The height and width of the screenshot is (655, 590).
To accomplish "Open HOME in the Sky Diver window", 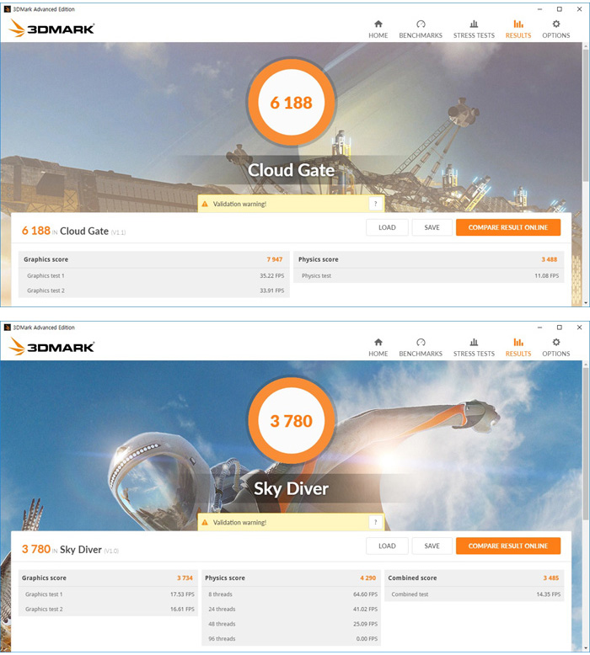I will click(378, 347).
